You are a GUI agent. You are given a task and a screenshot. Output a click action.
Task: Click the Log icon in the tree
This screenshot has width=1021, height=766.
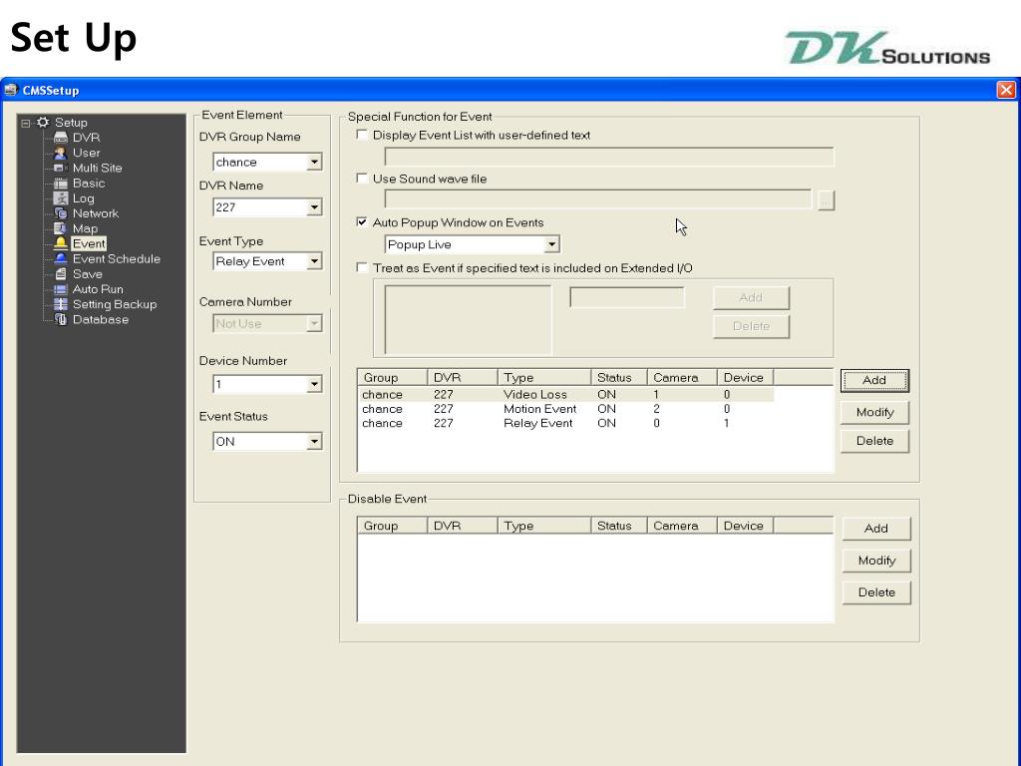61,198
